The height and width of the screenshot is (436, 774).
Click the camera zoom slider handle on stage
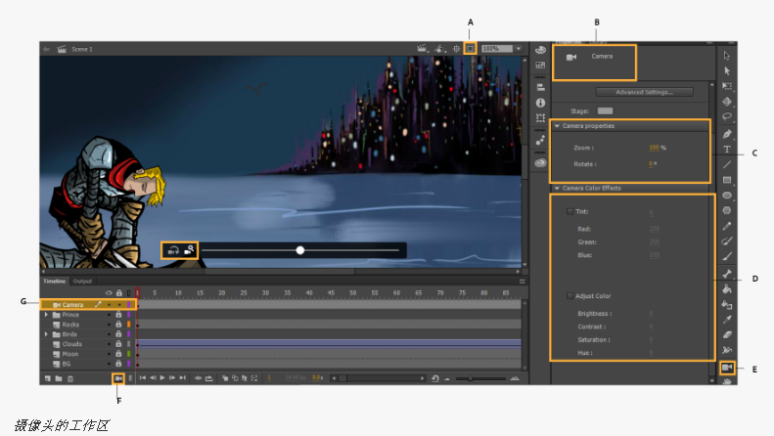300,250
